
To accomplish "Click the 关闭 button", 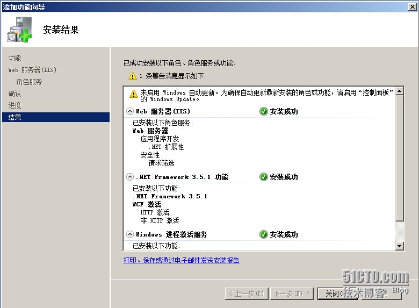I will [337, 293].
